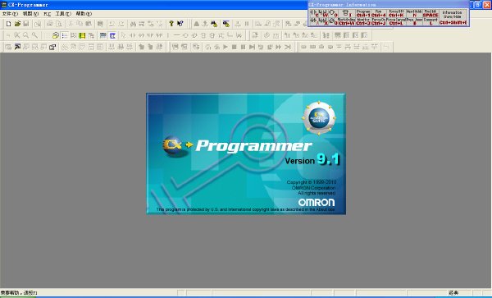Open an existing file via folder icon
The height and width of the screenshot is (298, 492).
tap(17, 24)
